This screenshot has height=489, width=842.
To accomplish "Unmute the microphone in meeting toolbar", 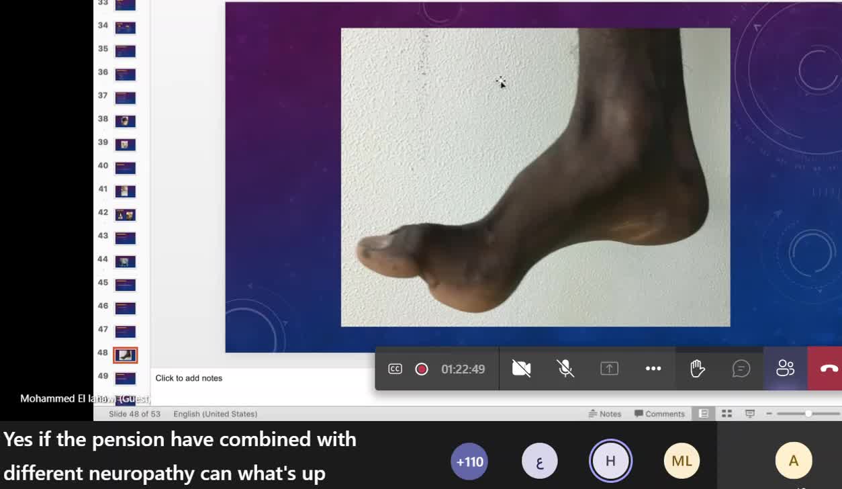I will [565, 368].
